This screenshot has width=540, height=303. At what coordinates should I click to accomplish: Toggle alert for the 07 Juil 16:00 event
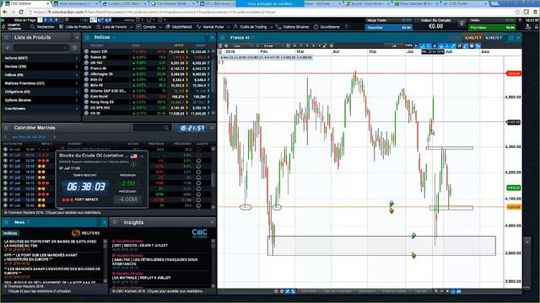(198, 205)
